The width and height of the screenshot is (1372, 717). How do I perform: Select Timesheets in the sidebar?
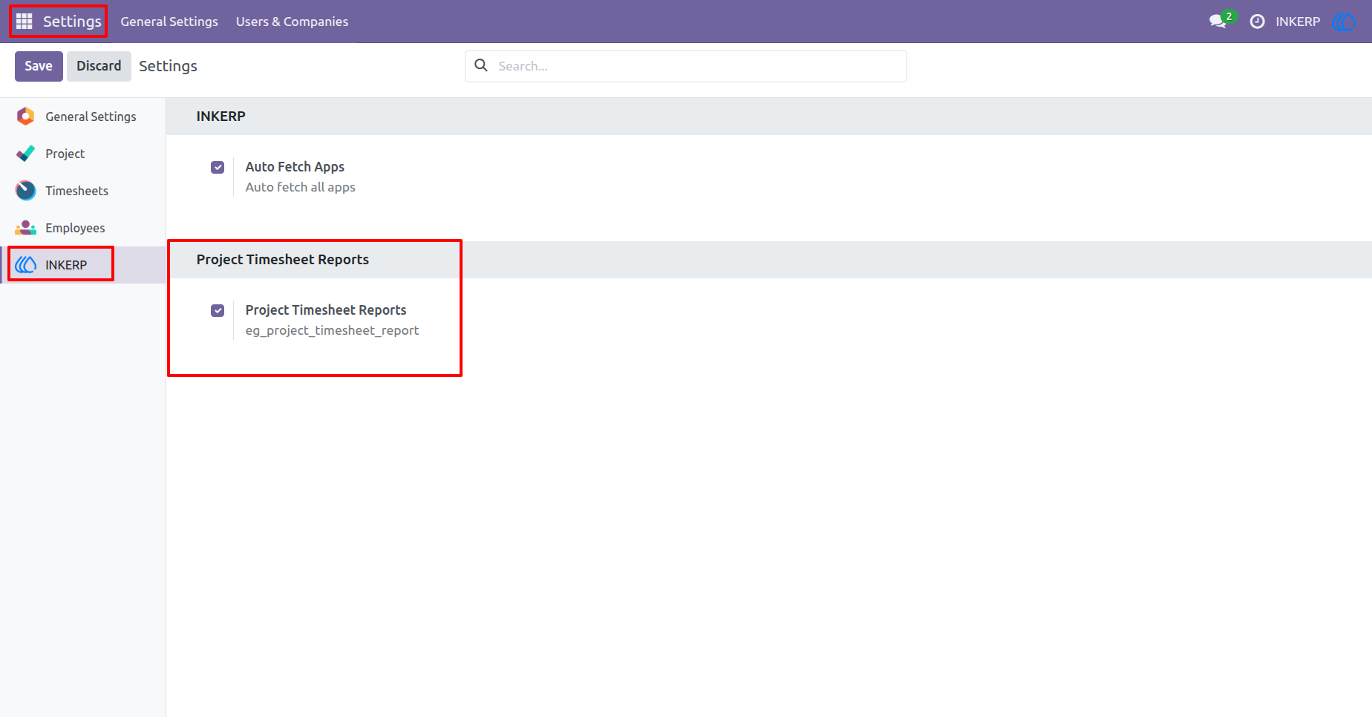coord(83,191)
